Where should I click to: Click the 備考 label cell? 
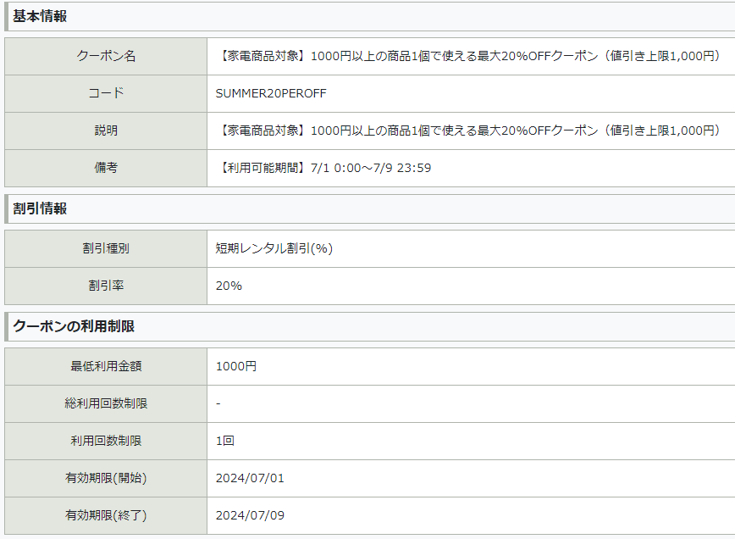[106, 168]
